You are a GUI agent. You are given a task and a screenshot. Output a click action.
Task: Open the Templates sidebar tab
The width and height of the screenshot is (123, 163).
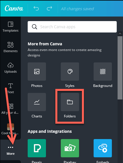pos(11,27)
